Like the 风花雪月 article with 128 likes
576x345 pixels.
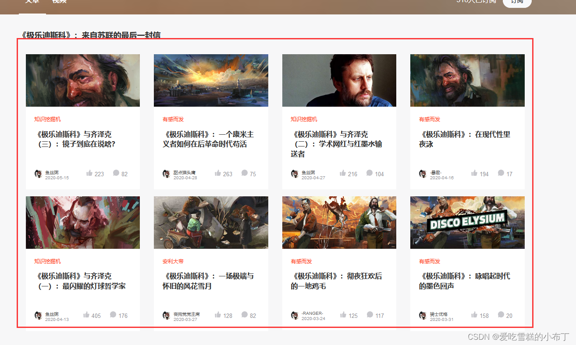click(x=218, y=315)
